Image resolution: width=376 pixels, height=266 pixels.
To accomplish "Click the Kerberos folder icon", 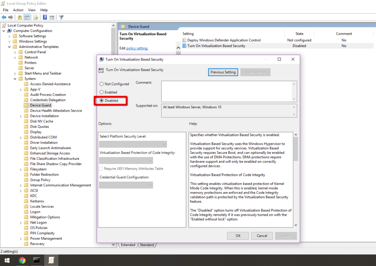I will click(x=26, y=201).
